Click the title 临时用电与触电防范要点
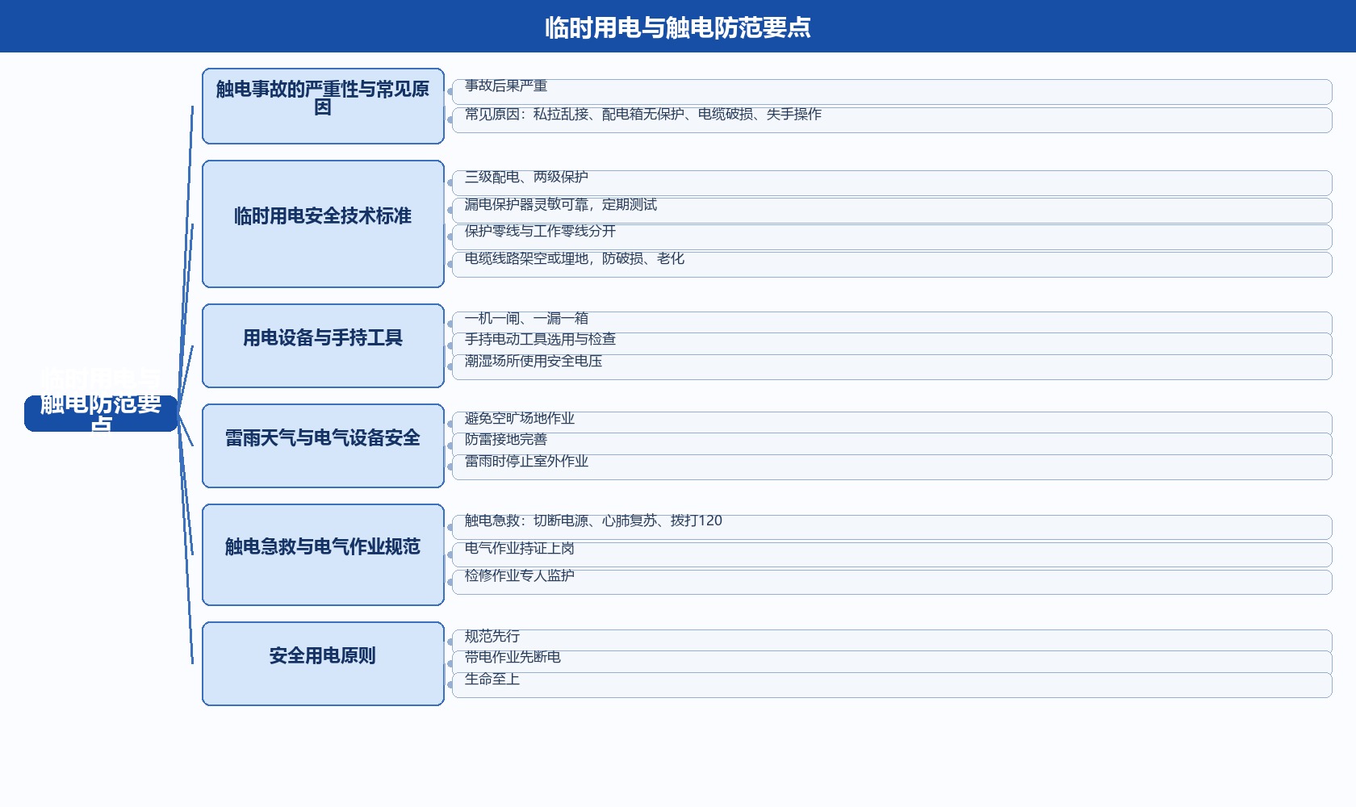The height and width of the screenshot is (807, 1356). point(678,27)
